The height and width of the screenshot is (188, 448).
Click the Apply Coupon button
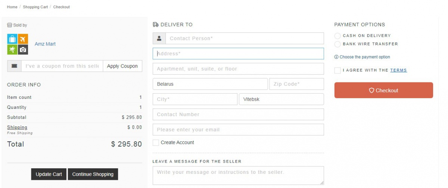pyautogui.click(x=122, y=66)
